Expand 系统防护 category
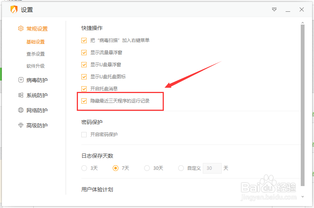The height and width of the screenshot is (208, 314). tap(37, 95)
